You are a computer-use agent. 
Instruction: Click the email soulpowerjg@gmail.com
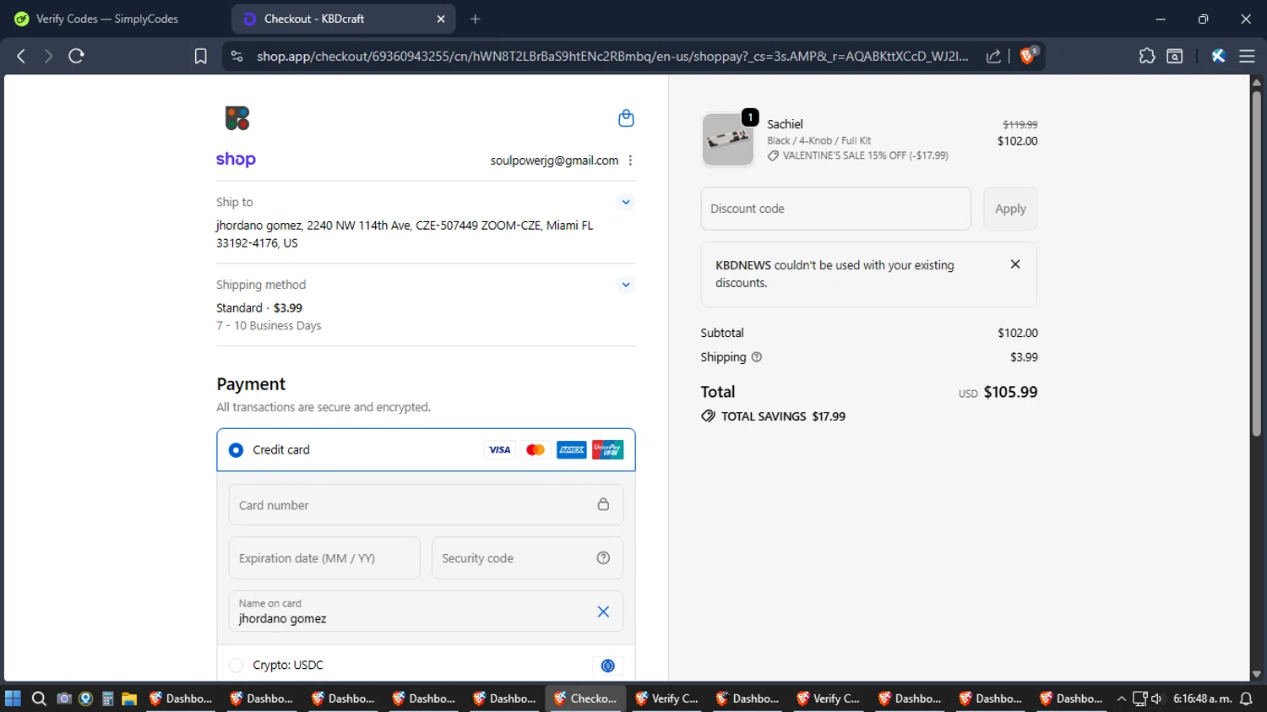point(554,160)
